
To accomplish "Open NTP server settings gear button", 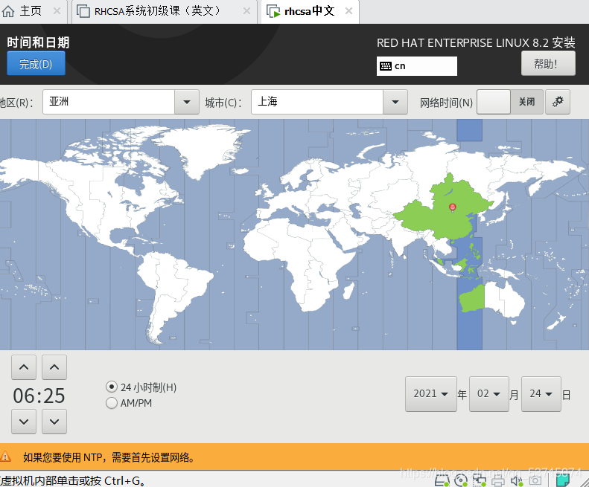I will 558,102.
